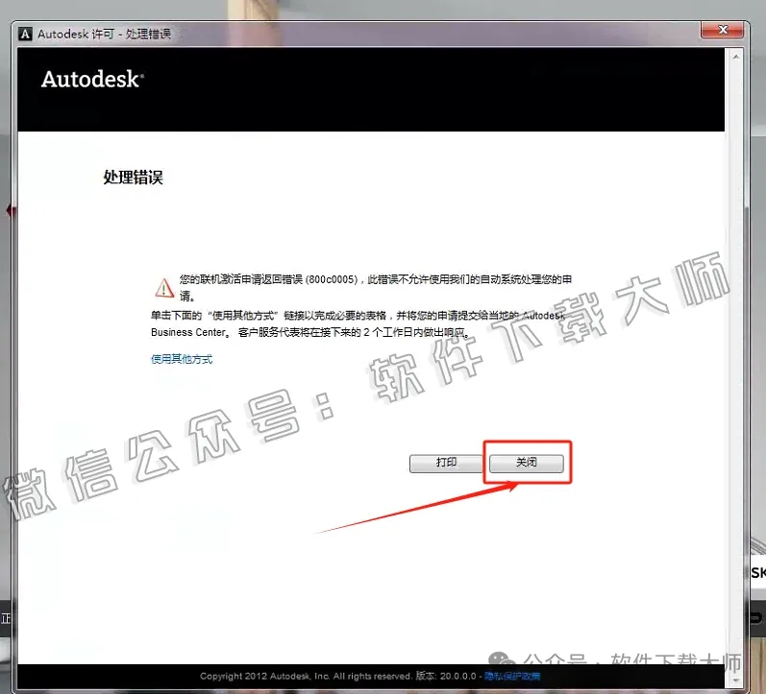766x694 pixels.
Task: Click the text 'Business Center'
Action: tap(188, 332)
